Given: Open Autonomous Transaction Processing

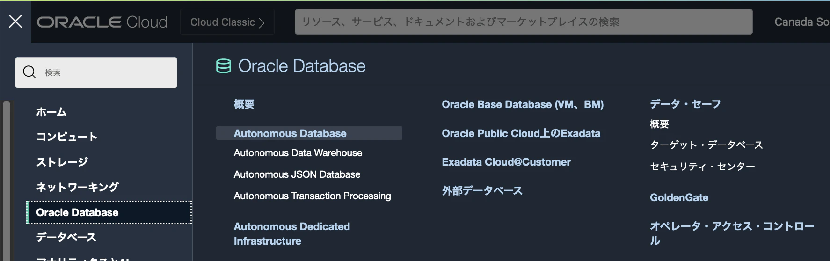Looking at the screenshot, I should click(312, 196).
